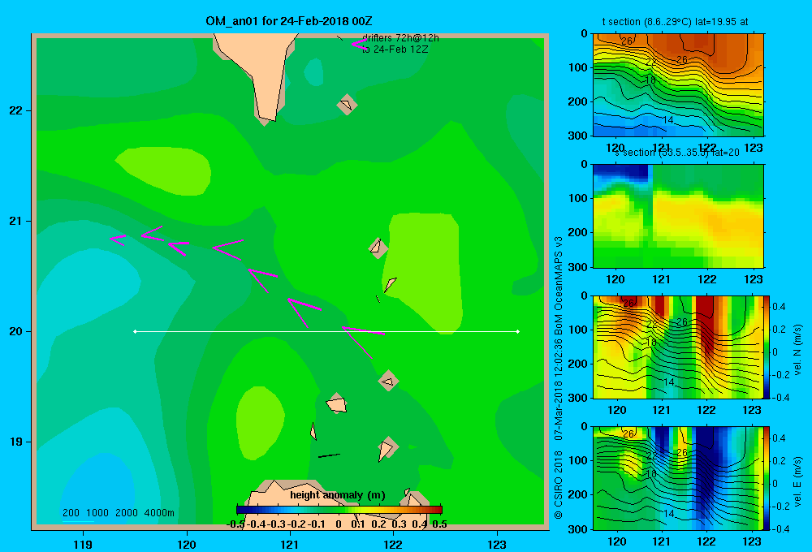Click the vel. E colorbar strip
Viewport: 812px width, 552px height.
coord(767,478)
